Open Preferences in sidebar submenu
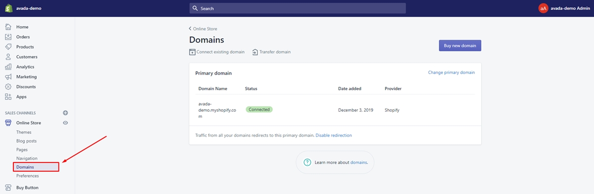594x194 pixels. click(x=27, y=176)
